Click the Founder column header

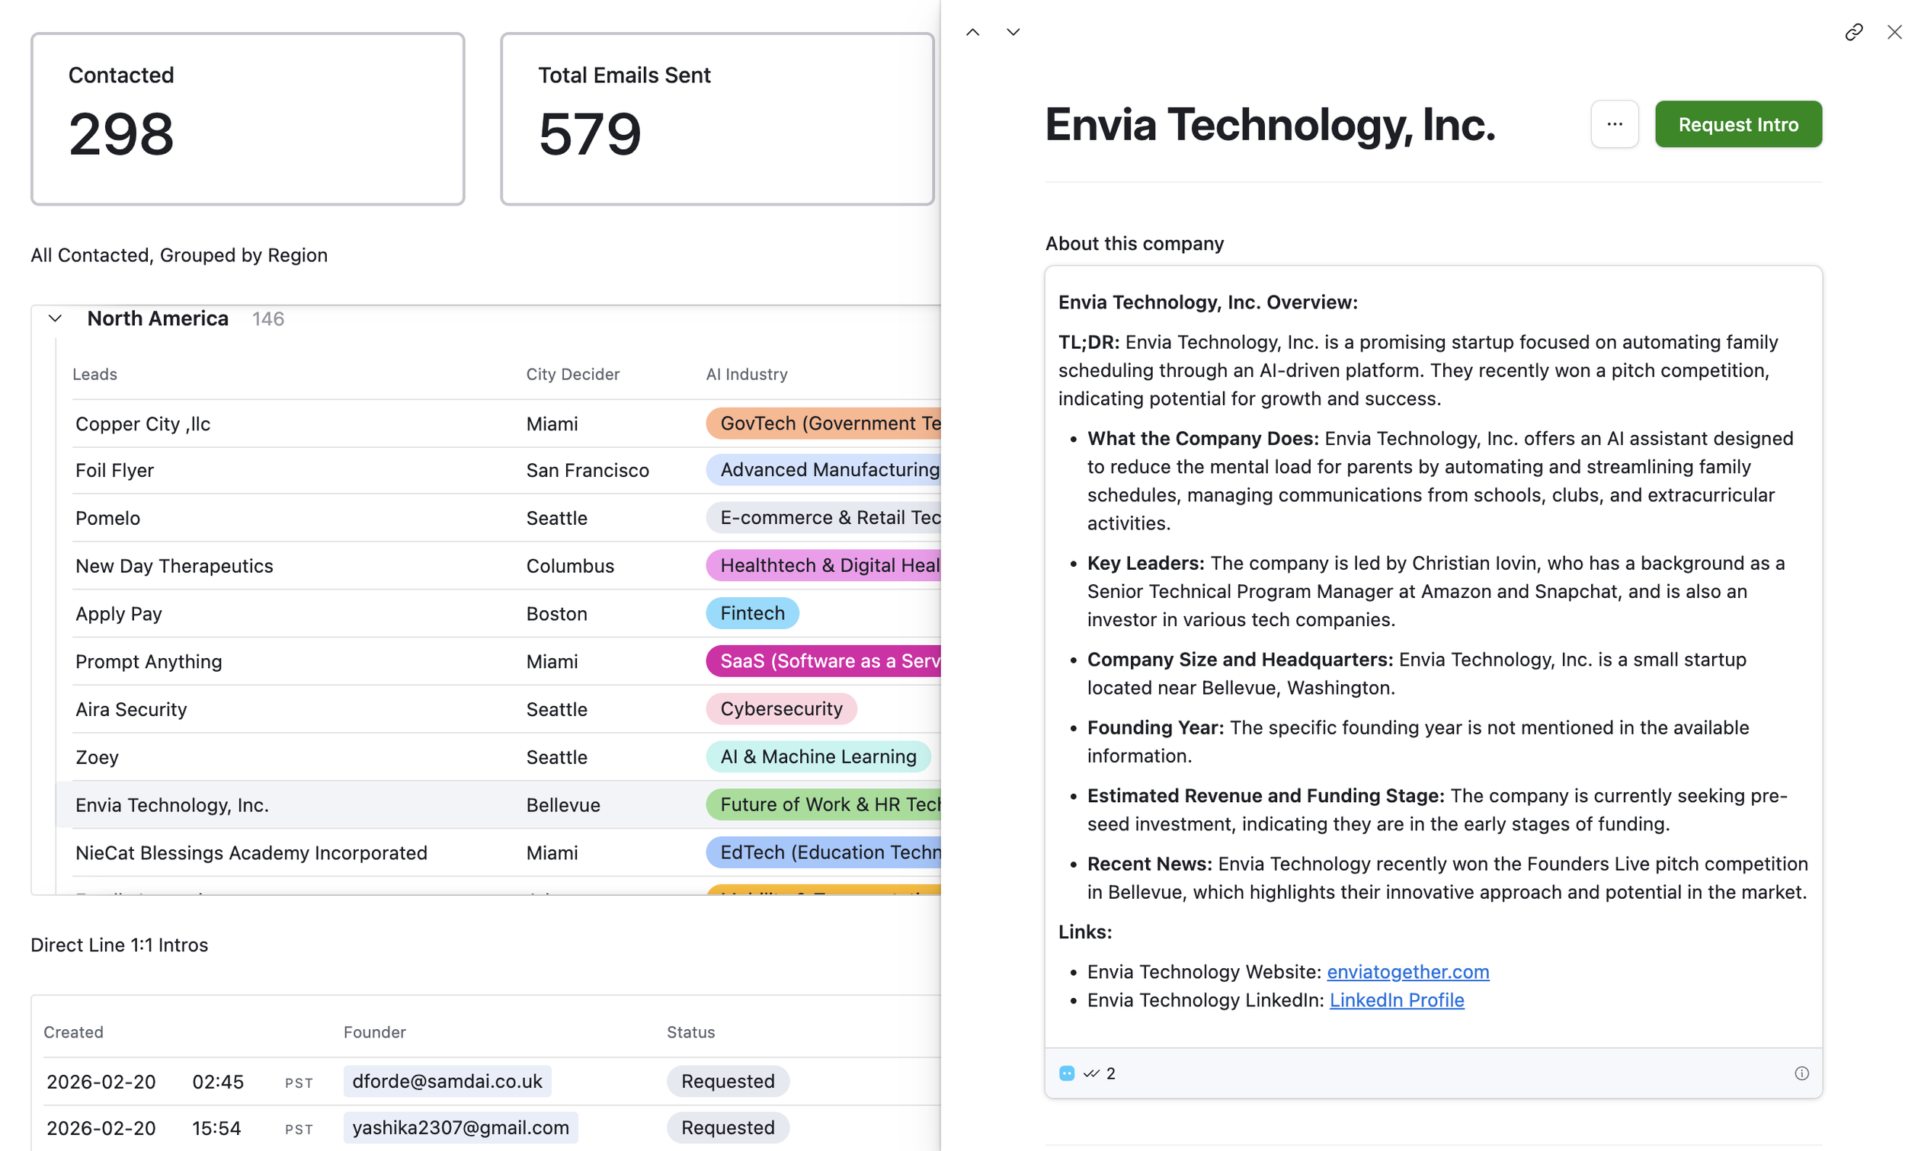click(x=375, y=1032)
